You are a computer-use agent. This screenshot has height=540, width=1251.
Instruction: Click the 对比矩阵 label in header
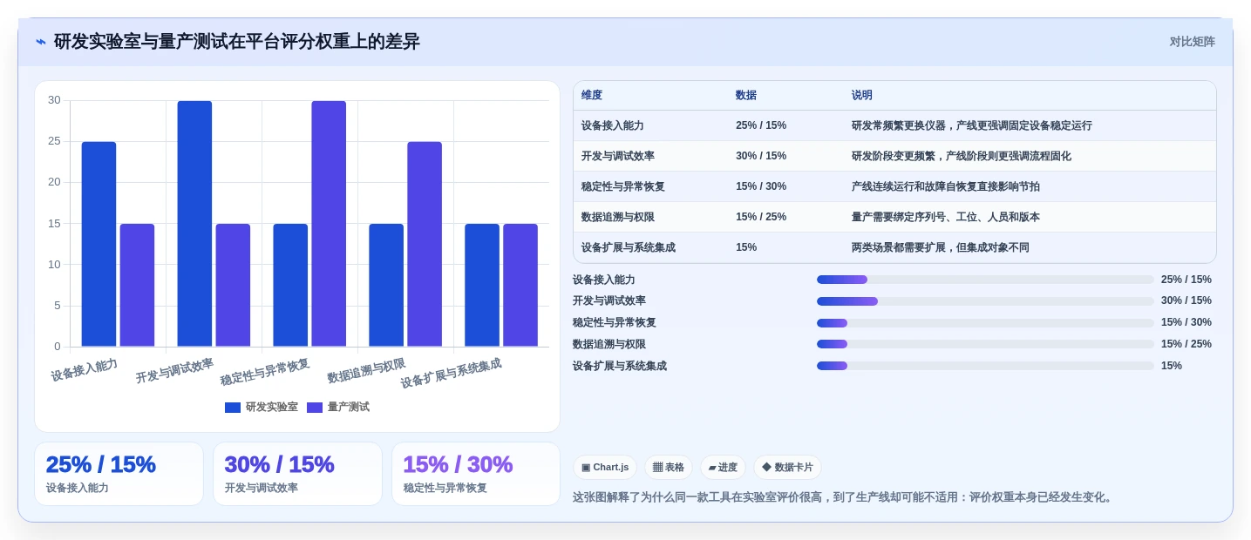1192,42
